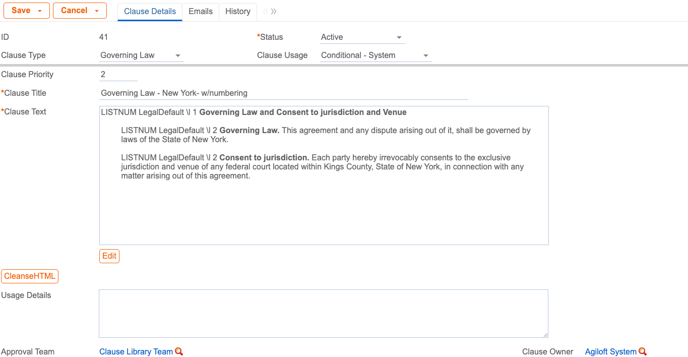This screenshot has height=357, width=688.
Task: Click the Clause Title label
Action: [24, 93]
